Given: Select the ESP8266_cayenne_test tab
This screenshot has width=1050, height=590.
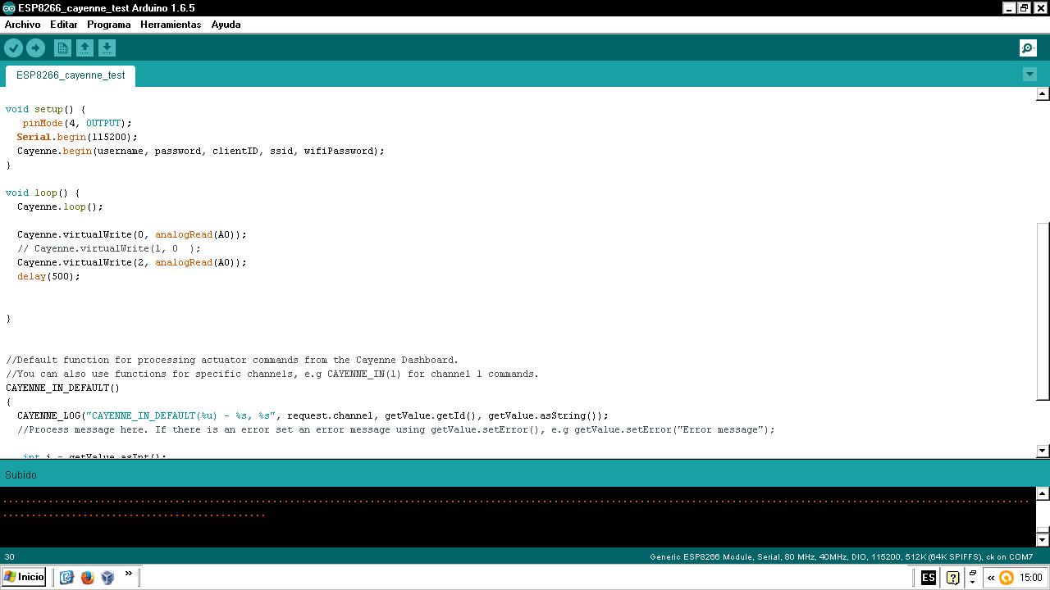Looking at the screenshot, I should pos(71,75).
